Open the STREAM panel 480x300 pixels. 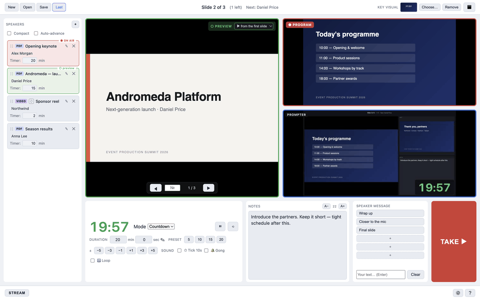(x=17, y=293)
